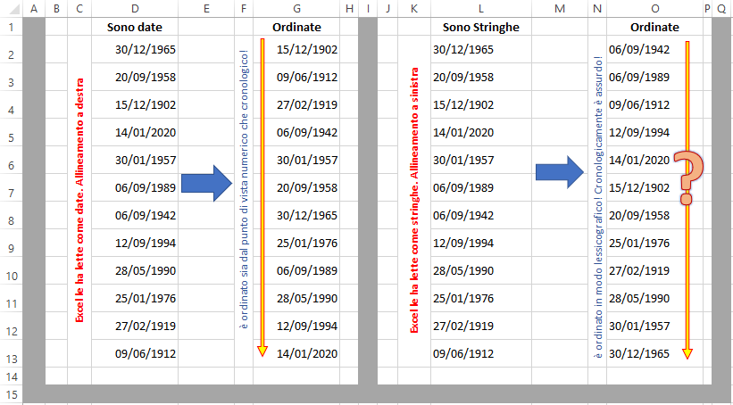The width and height of the screenshot is (733, 405).
Task: Click the row 13 header
Action: pos(11,359)
